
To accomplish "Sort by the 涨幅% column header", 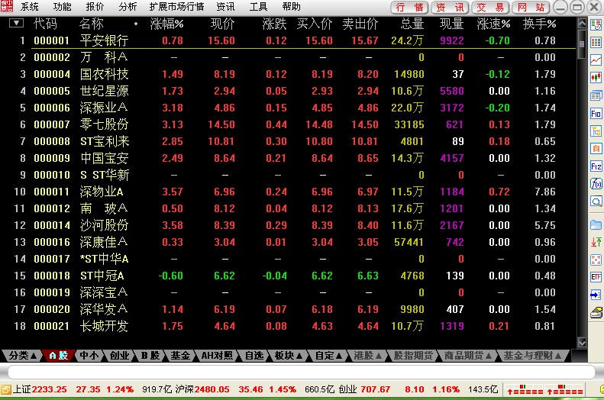I will click(x=166, y=24).
